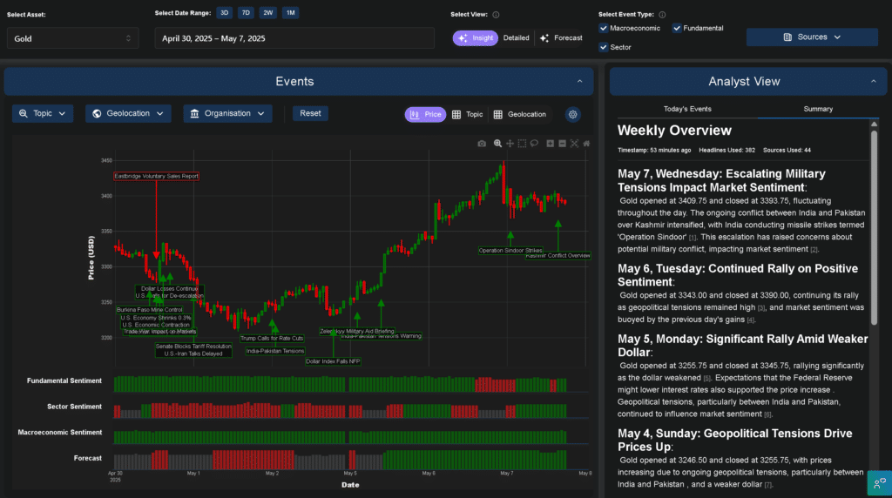This screenshot has width=892, height=498.
Task: Click Eastbridge Voluntary Sales Report event label
Action: 157,176
